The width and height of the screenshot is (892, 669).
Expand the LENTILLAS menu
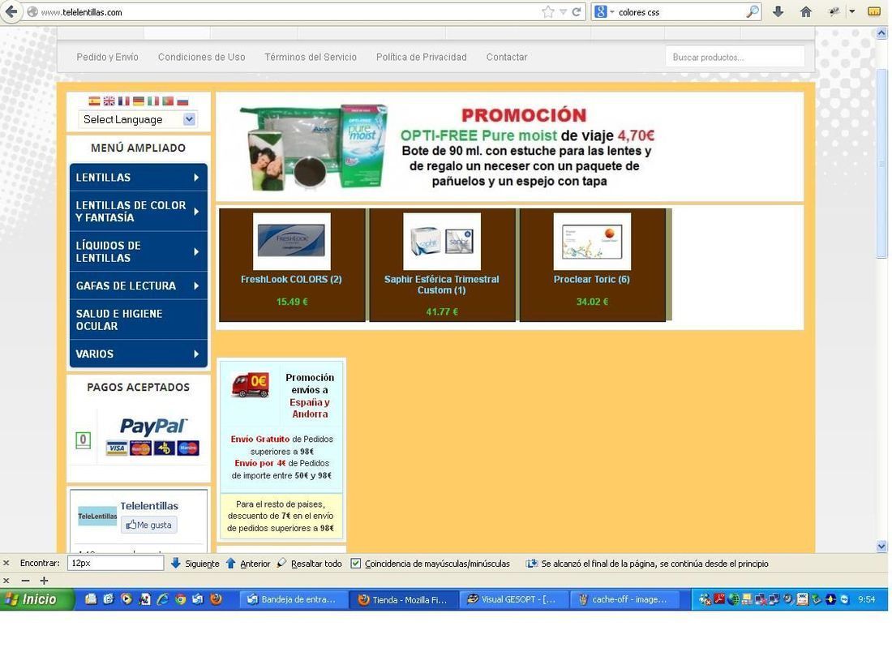138,178
